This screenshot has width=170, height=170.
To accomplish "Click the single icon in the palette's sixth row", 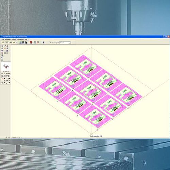I will [x=2, y=58].
